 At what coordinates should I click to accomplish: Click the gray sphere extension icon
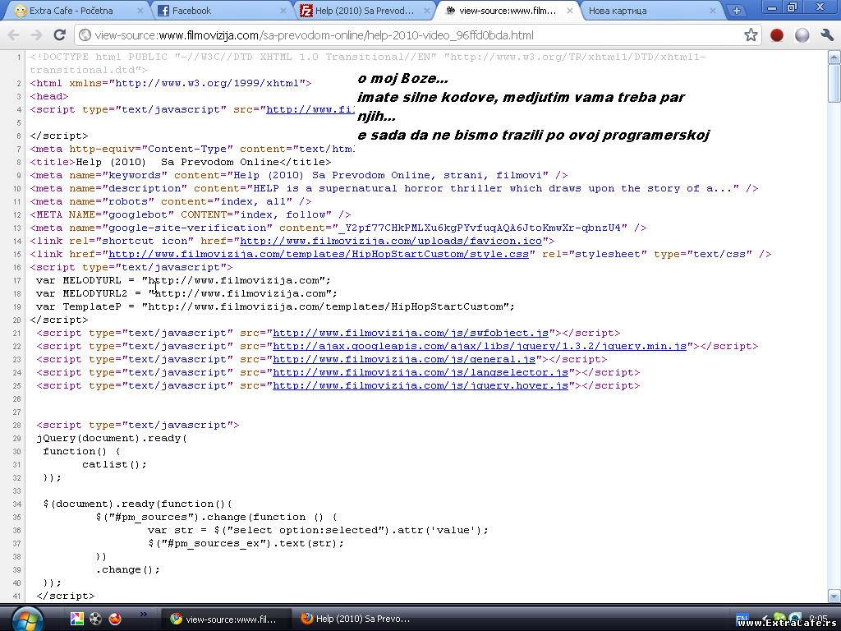pyautogui.click(x=802, y=35)
